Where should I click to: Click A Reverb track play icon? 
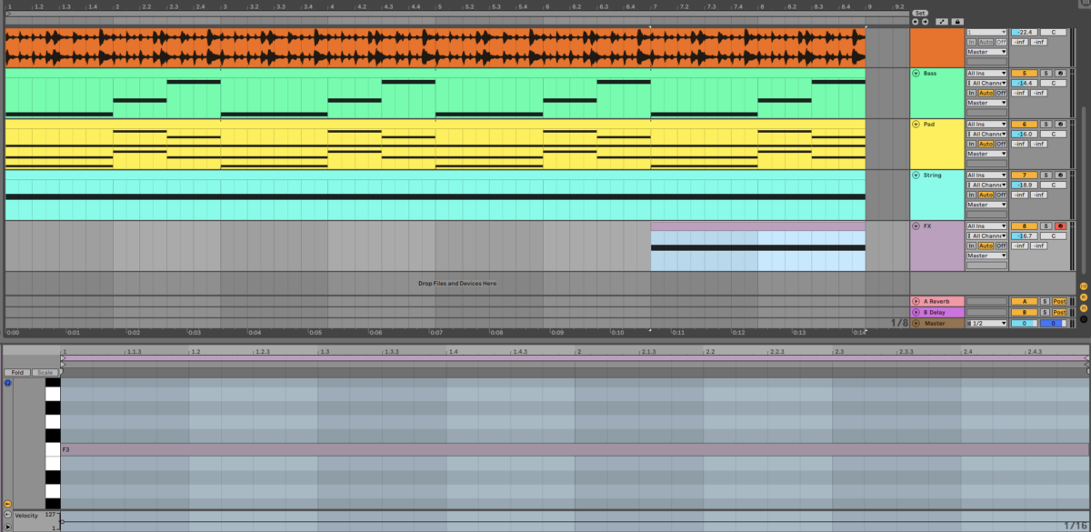pos(916,301)
